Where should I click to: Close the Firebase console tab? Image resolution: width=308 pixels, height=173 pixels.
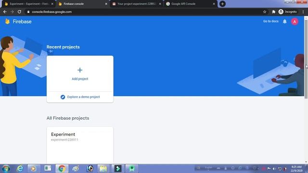(x=106, y=4)
